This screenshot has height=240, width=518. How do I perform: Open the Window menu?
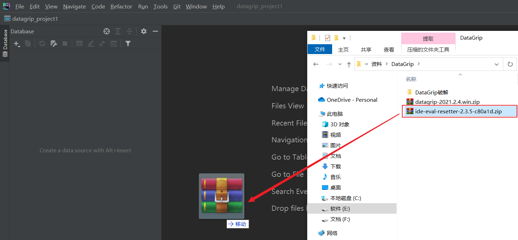point(197,7)
